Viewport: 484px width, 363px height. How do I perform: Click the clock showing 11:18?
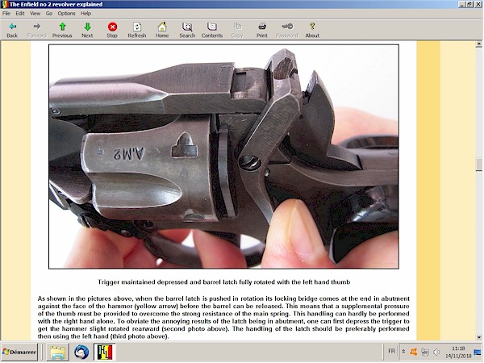click(458, 352)
